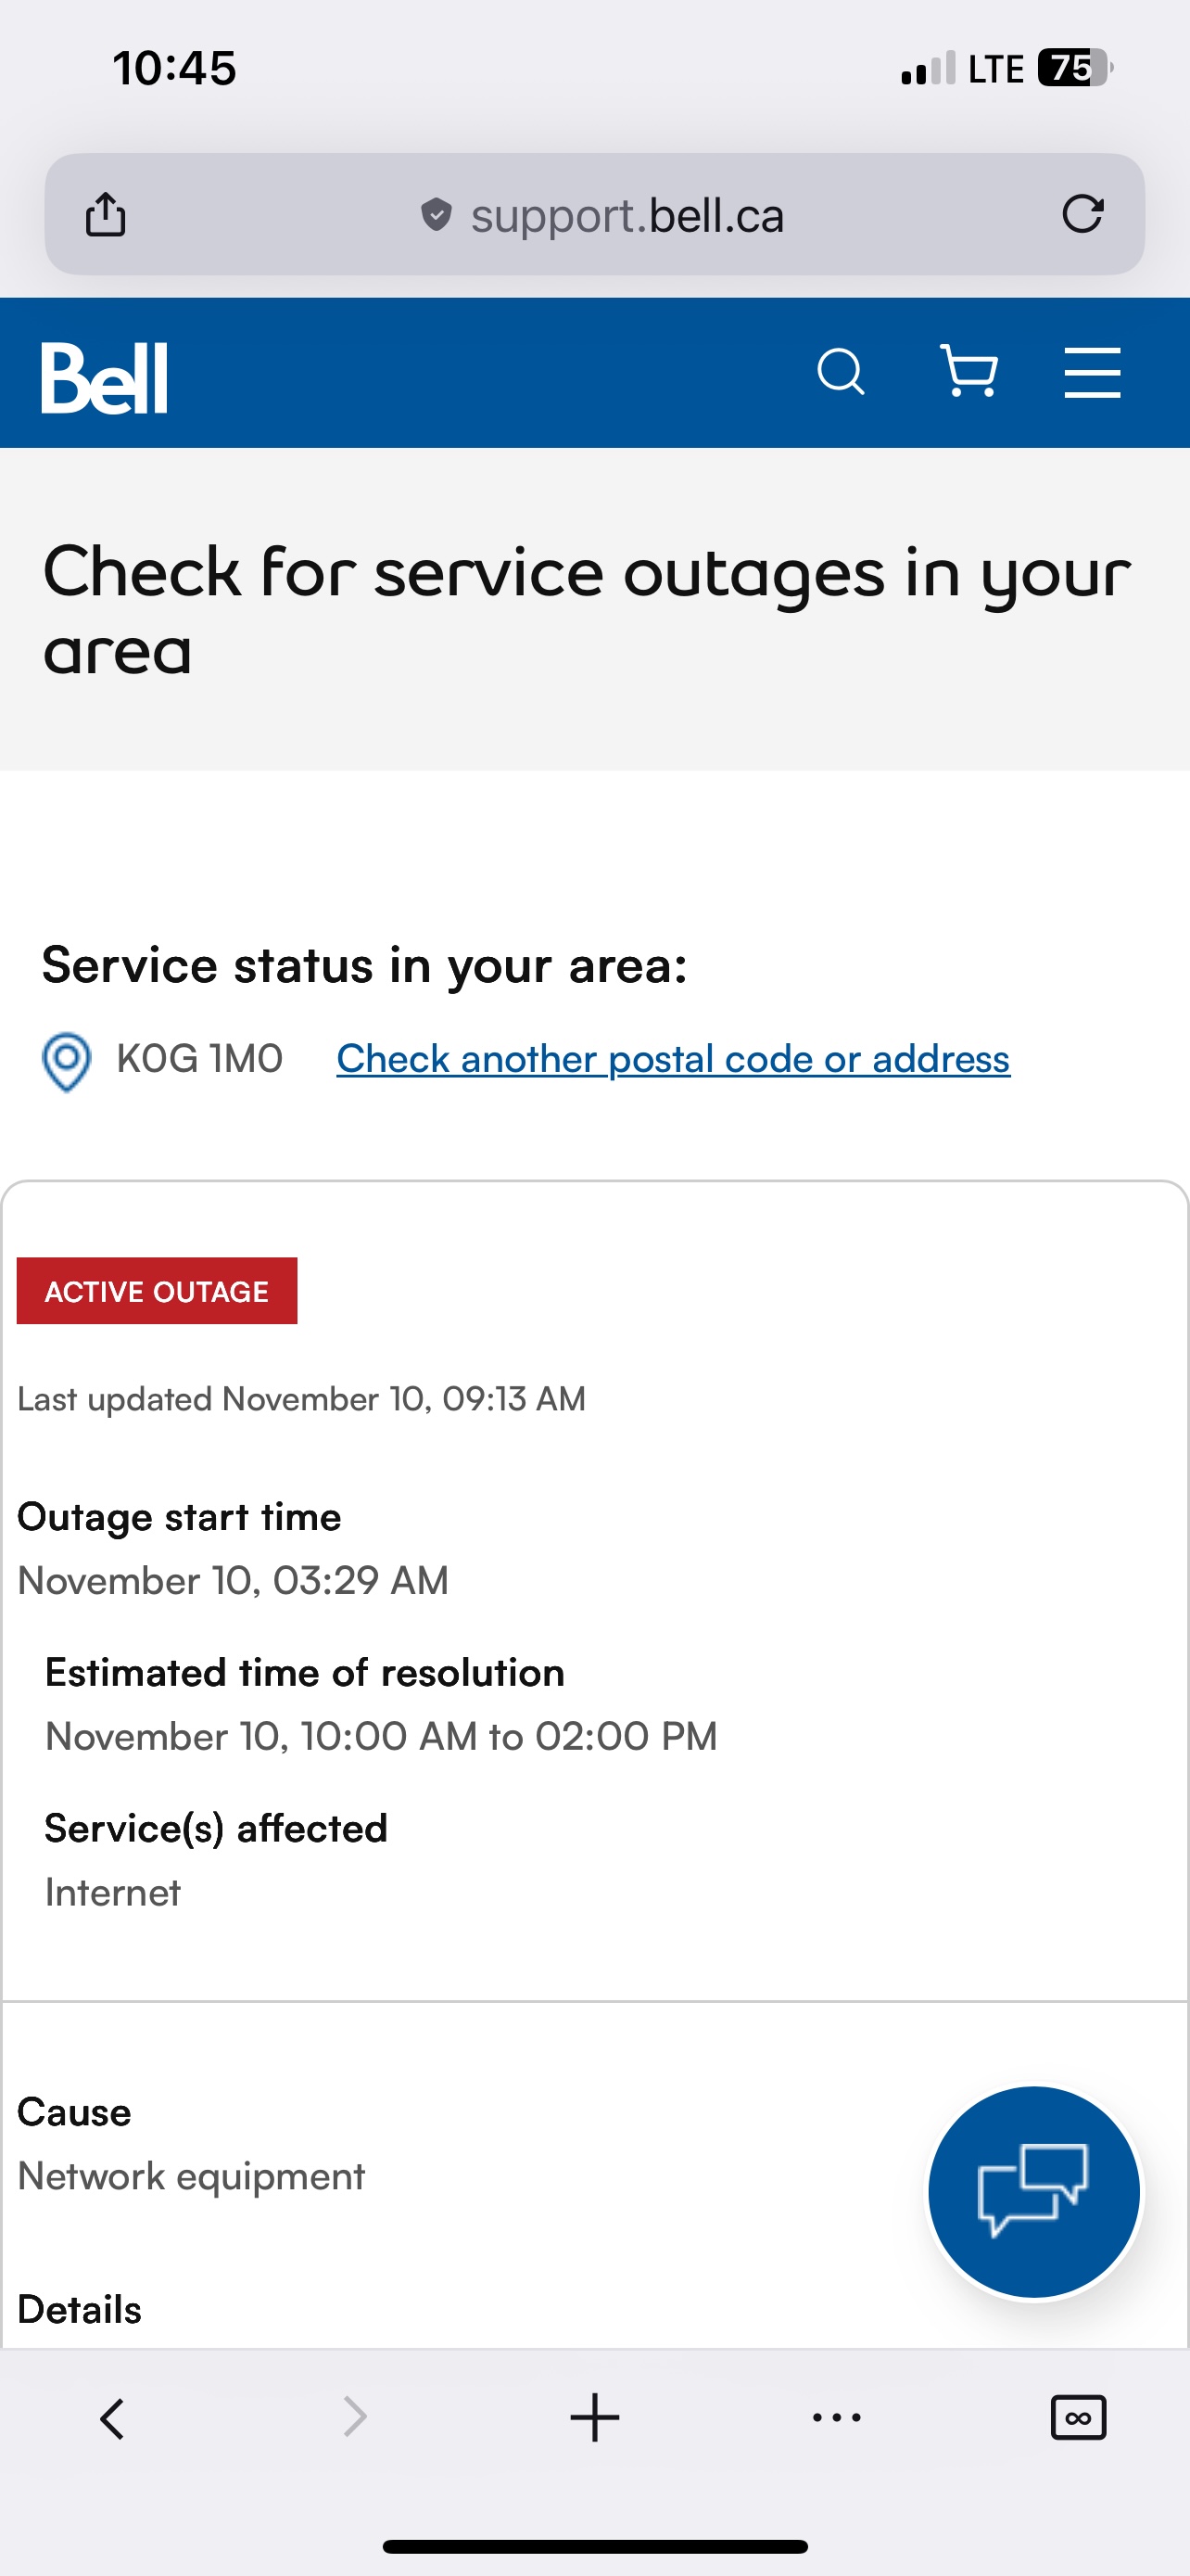Go back to previous page
Image resolution: width=1190 pixels, height=2576 pixels.
point(112,2419)
